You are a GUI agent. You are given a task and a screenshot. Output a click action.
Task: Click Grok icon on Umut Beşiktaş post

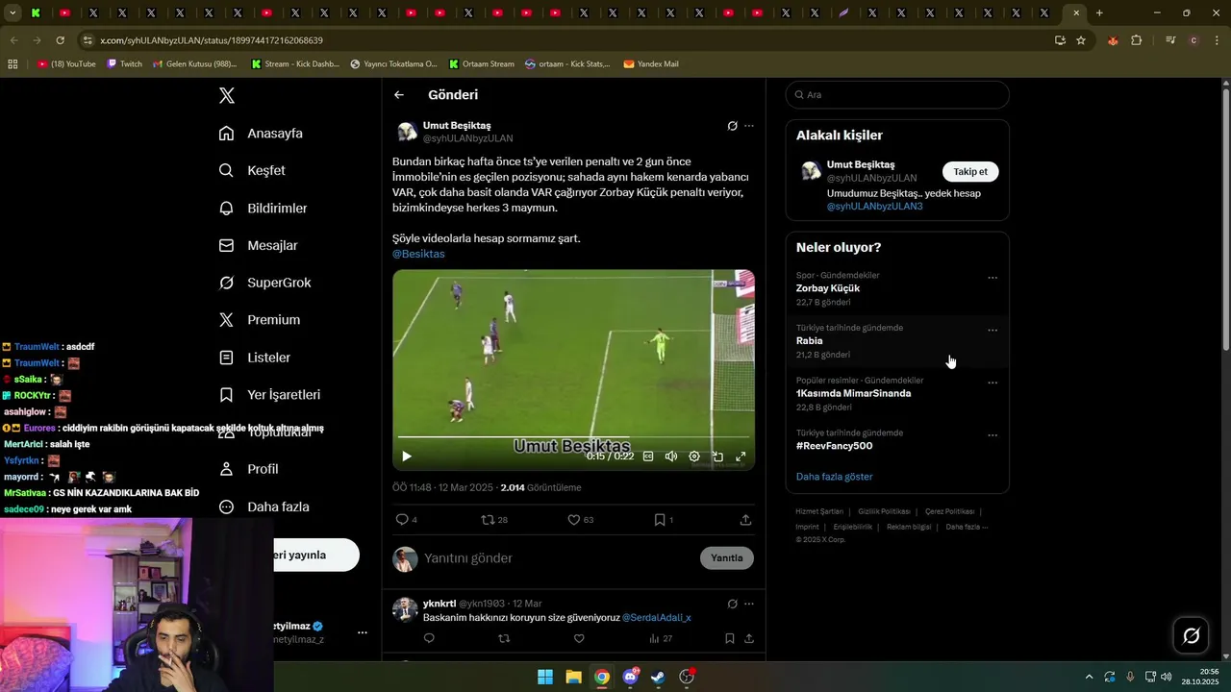pyautogui.click(x=732, y=126)
